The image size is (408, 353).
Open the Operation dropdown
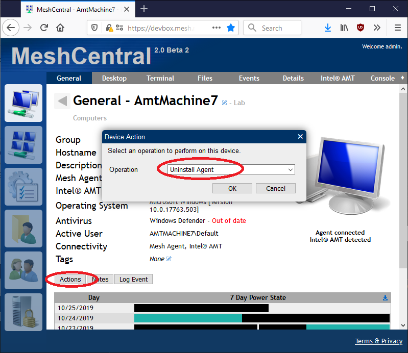[231, 169]
